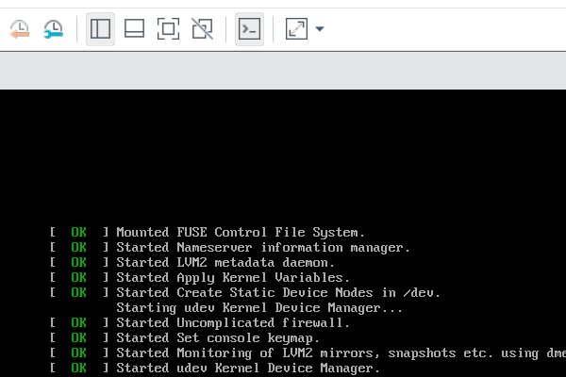
Task: Click the "Started Apply Kernel Variables" line
Action: pyautogui.click(x=232, y=277)
